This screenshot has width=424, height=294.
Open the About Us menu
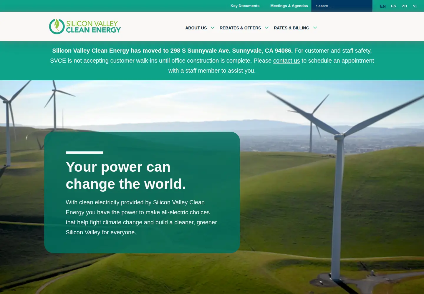(196, 28)
